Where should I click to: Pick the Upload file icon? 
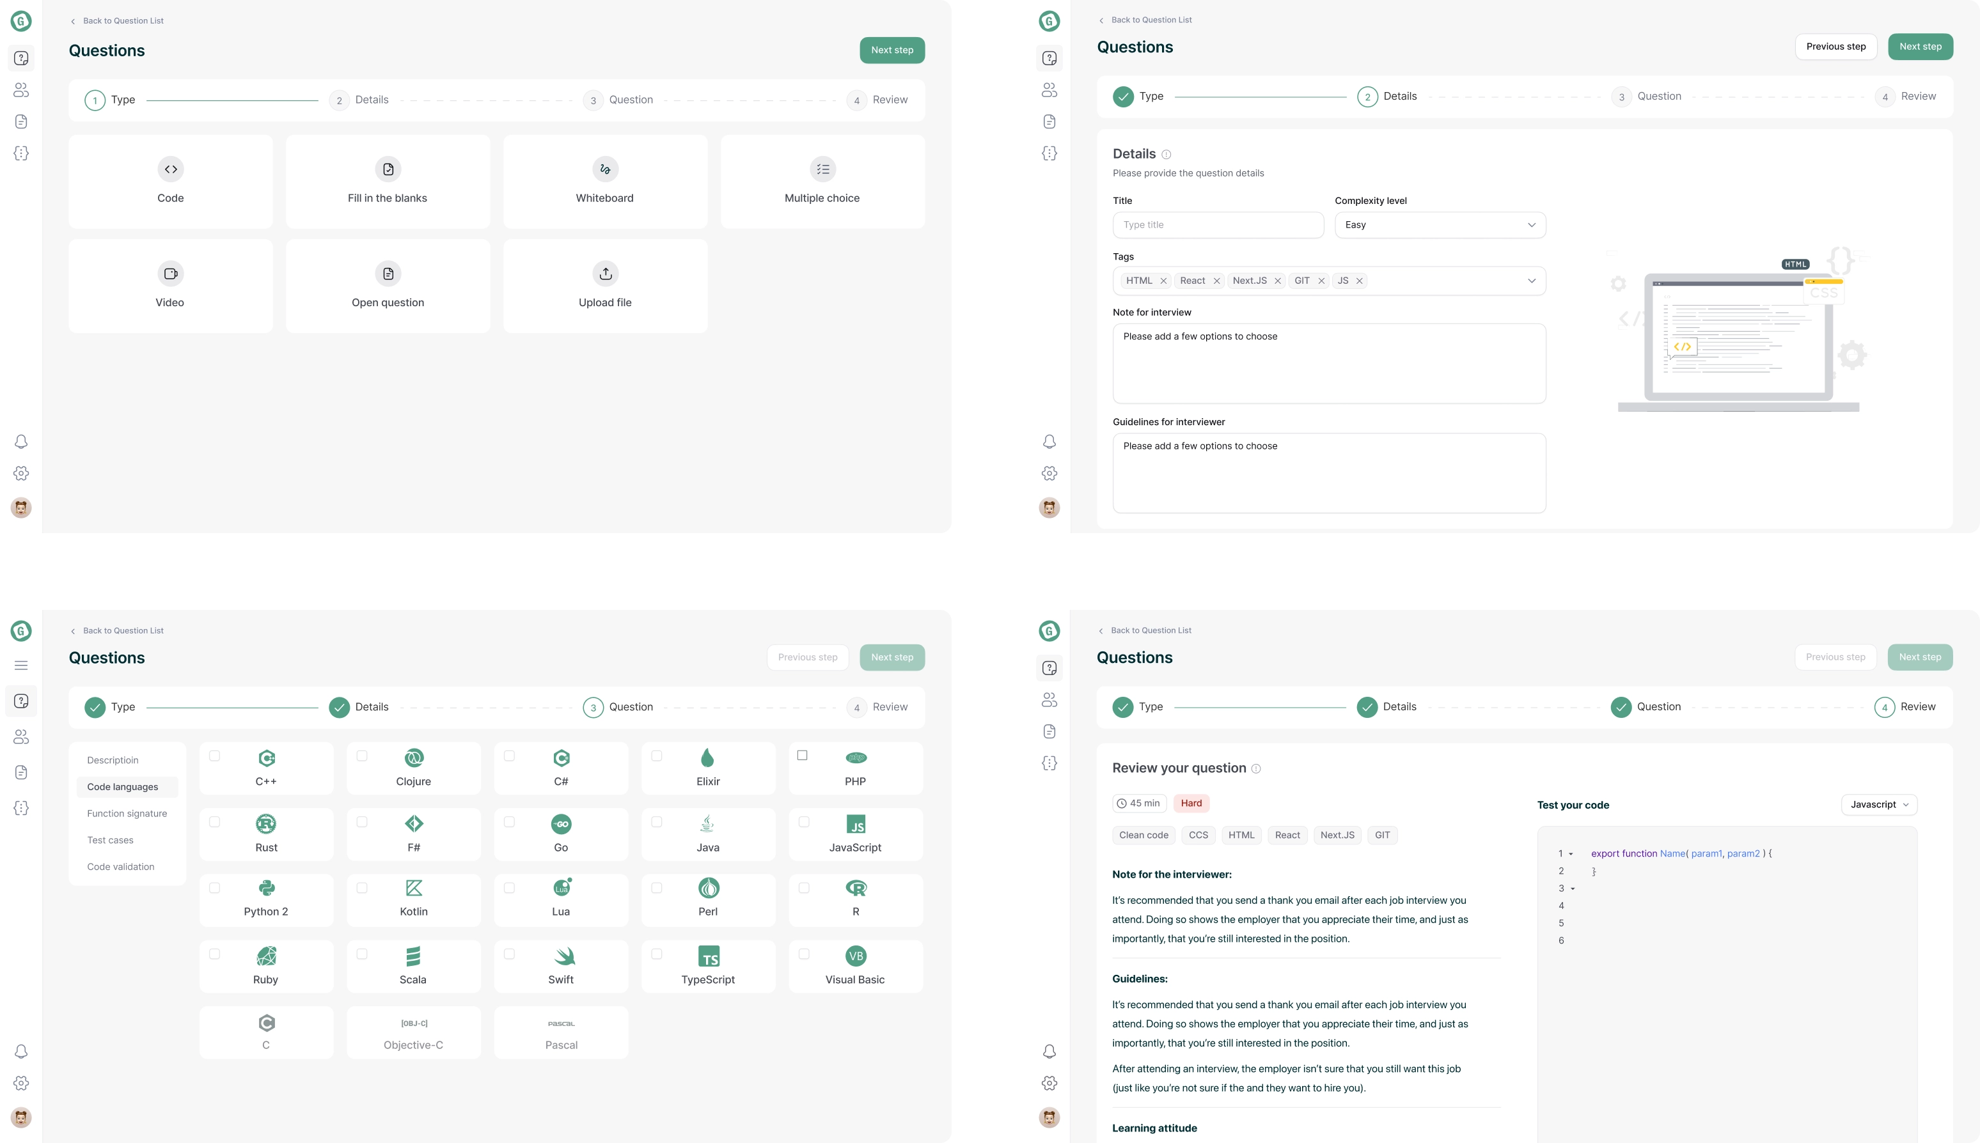click(x=605, y=273)
